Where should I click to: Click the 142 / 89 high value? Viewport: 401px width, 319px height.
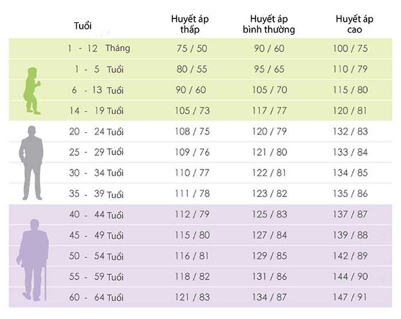[x=350, y=256]
